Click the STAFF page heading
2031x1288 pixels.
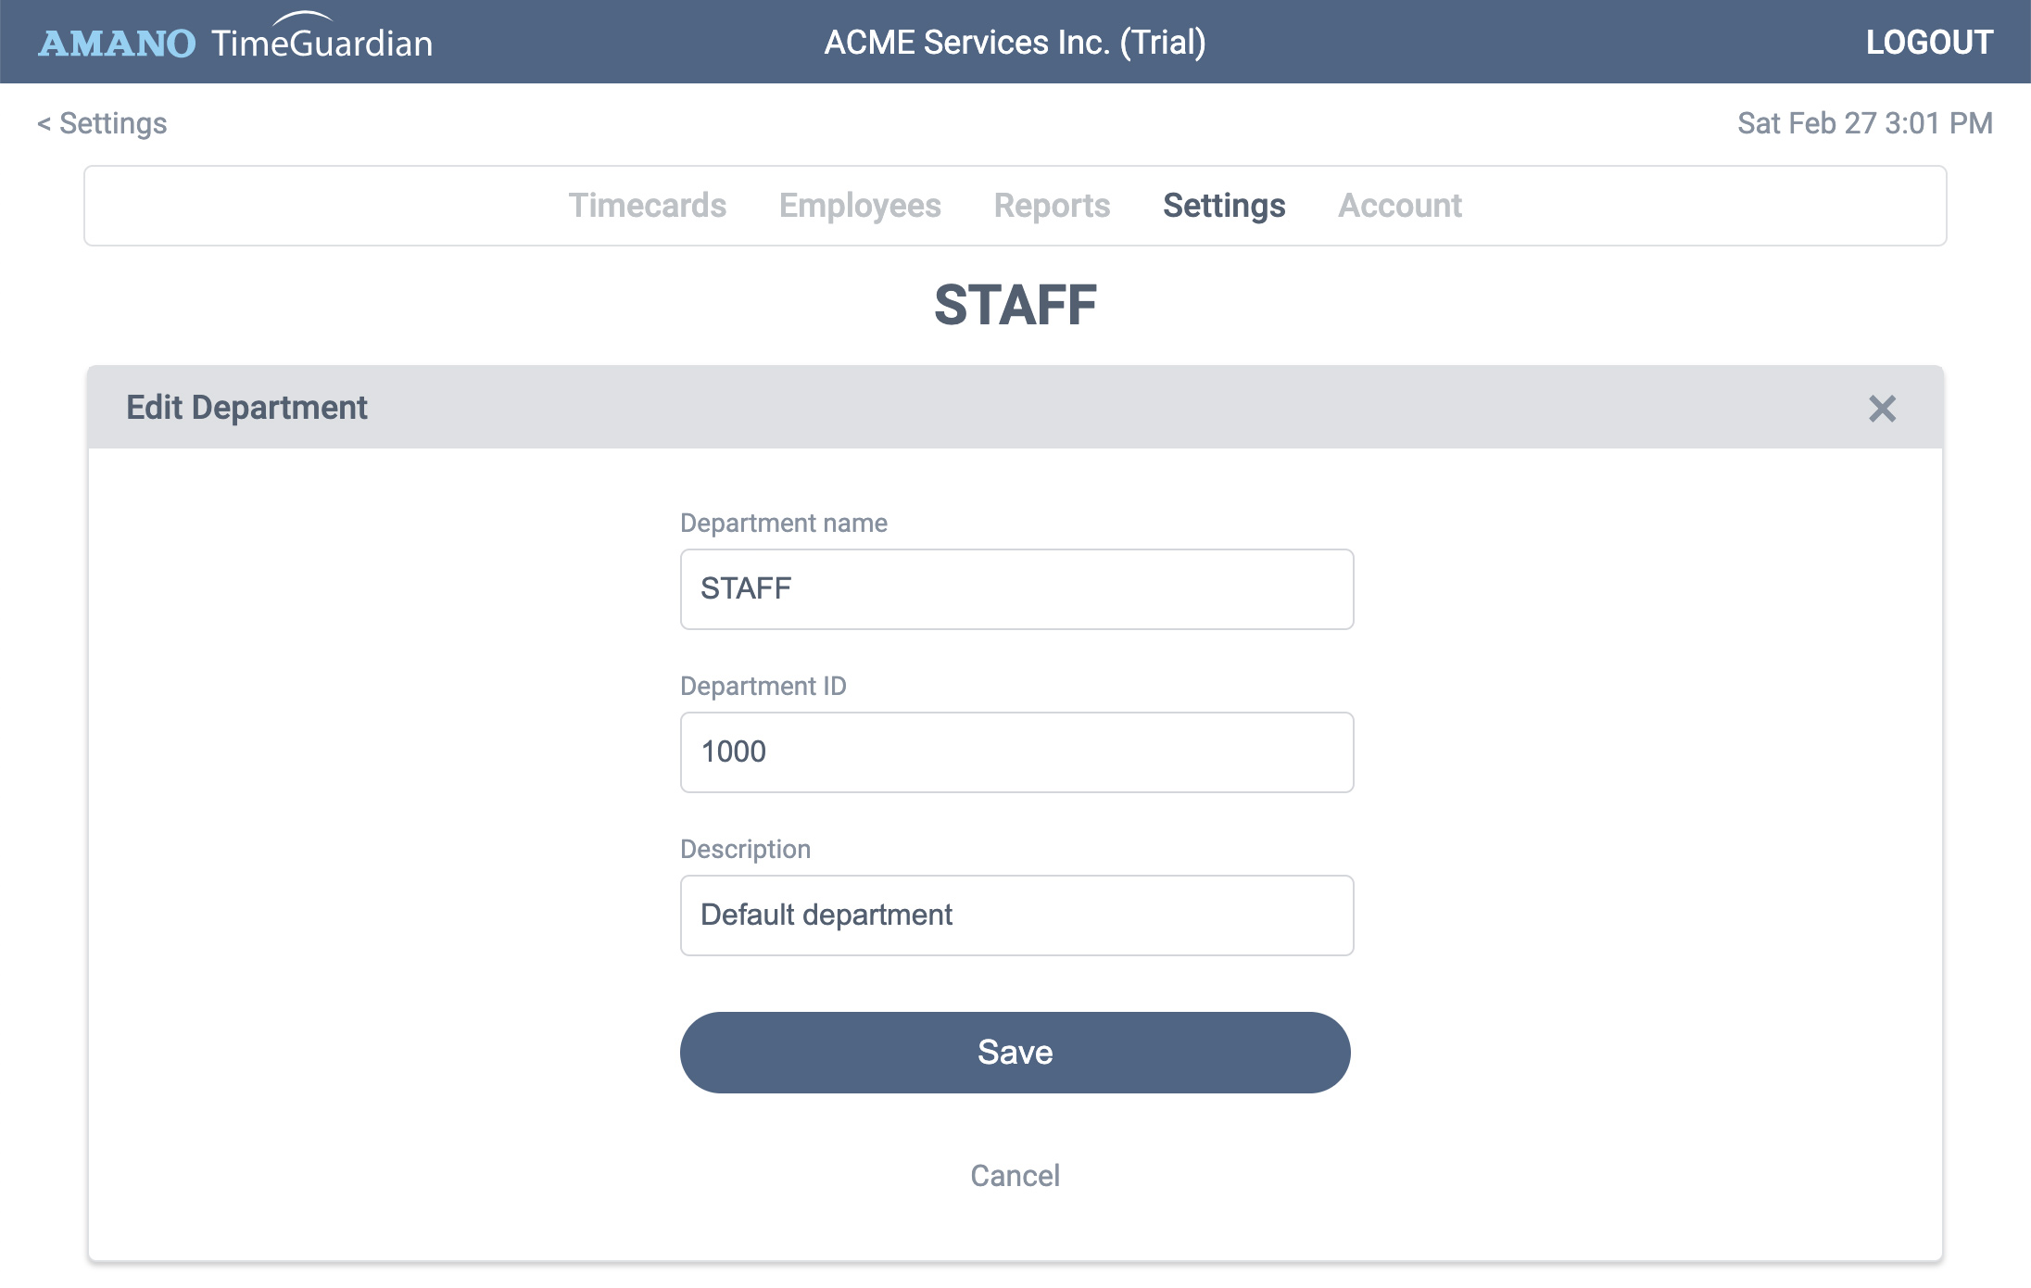pos(1015,305)
